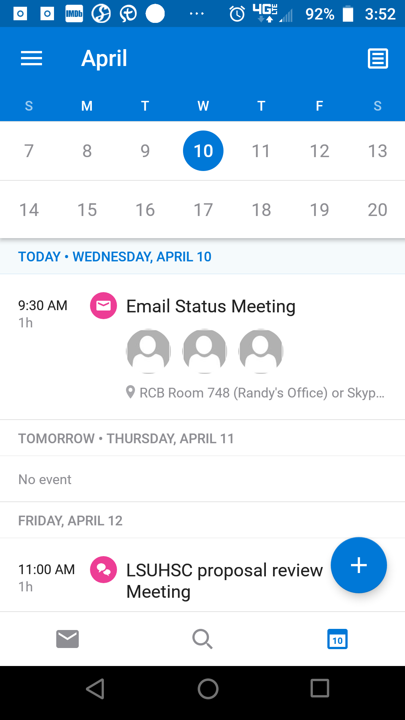Viewport: 405px width, 720px height.
Task: Open Android recent apps button
Action: (320, 688)
